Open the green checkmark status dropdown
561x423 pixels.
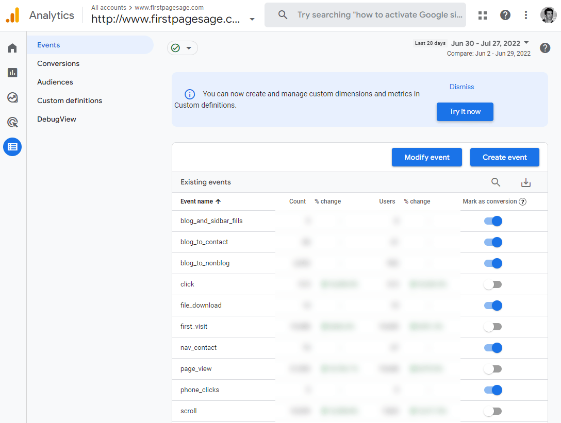click(x=183, y=48)
